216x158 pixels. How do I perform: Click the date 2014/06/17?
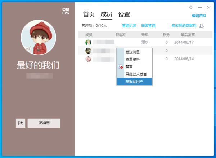click(x=184, y=42)
